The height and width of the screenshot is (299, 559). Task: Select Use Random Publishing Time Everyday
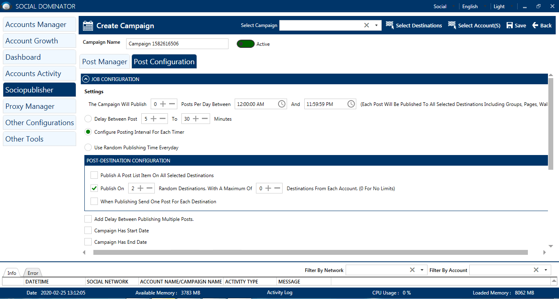pos(88,148)
